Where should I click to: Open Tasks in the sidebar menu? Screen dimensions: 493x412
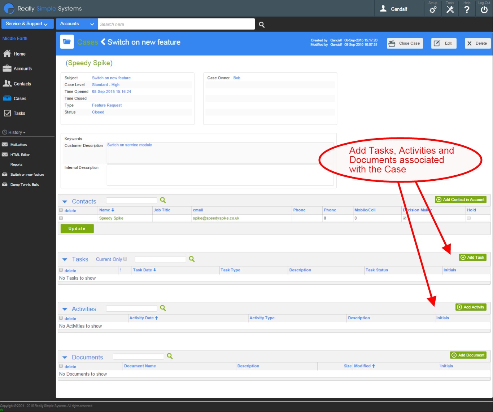19,113
